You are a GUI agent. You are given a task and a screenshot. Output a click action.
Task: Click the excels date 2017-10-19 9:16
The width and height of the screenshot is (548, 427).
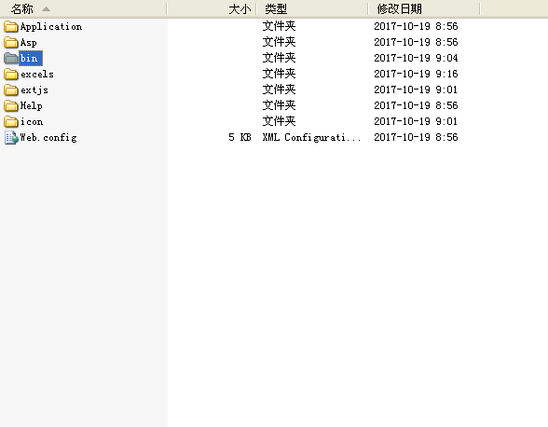pos(416,74)
